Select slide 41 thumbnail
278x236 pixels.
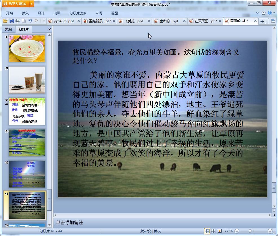27,205
